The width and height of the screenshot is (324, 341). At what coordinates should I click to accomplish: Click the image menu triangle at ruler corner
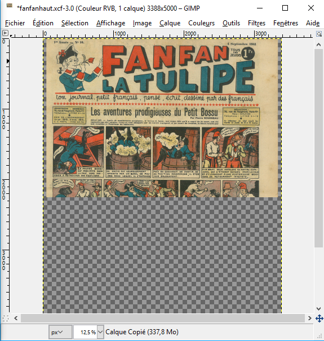5,33
